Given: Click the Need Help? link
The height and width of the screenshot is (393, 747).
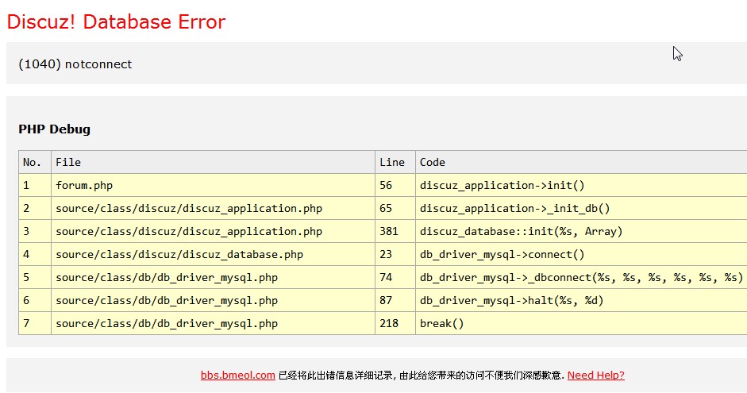Looking at the screenshot, I should point(595,376).
